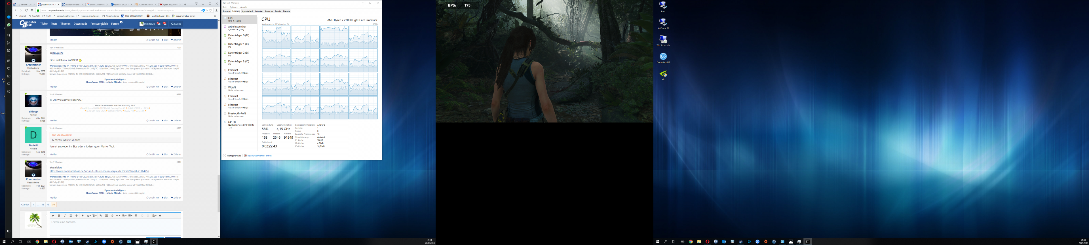Open the Opera tab menu dropdown
This screenshot has height=245, width=1089.
tap(196, 3)
